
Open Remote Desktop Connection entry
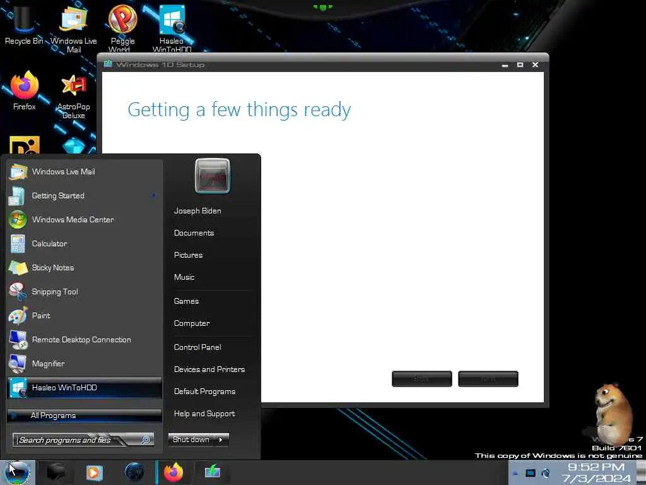click(85, 339)
